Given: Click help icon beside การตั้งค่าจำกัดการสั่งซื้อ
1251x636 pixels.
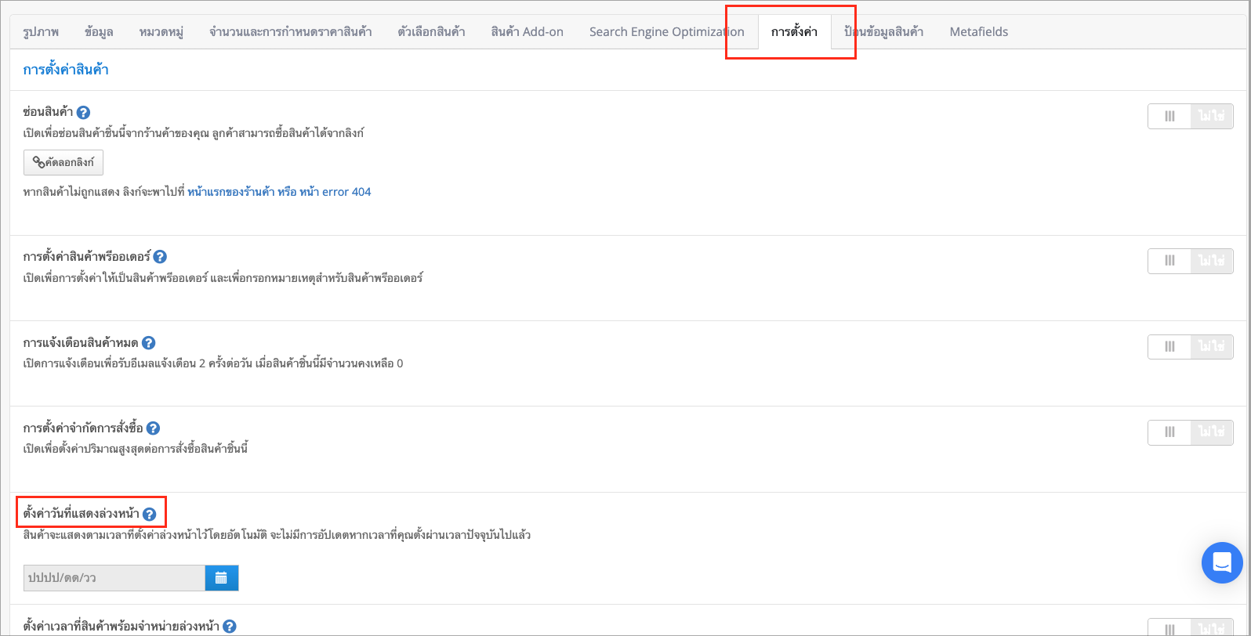Looking at the screenshot, I should coord(153,428).
